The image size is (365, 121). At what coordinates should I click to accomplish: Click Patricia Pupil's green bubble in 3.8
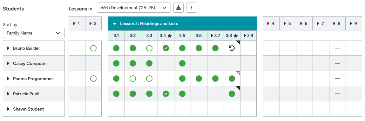click(x=232, y=94)
